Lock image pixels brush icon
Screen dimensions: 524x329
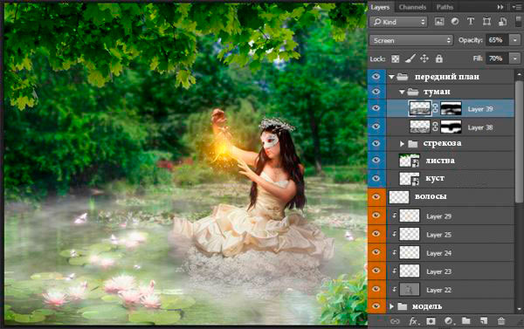coord(410,58)
